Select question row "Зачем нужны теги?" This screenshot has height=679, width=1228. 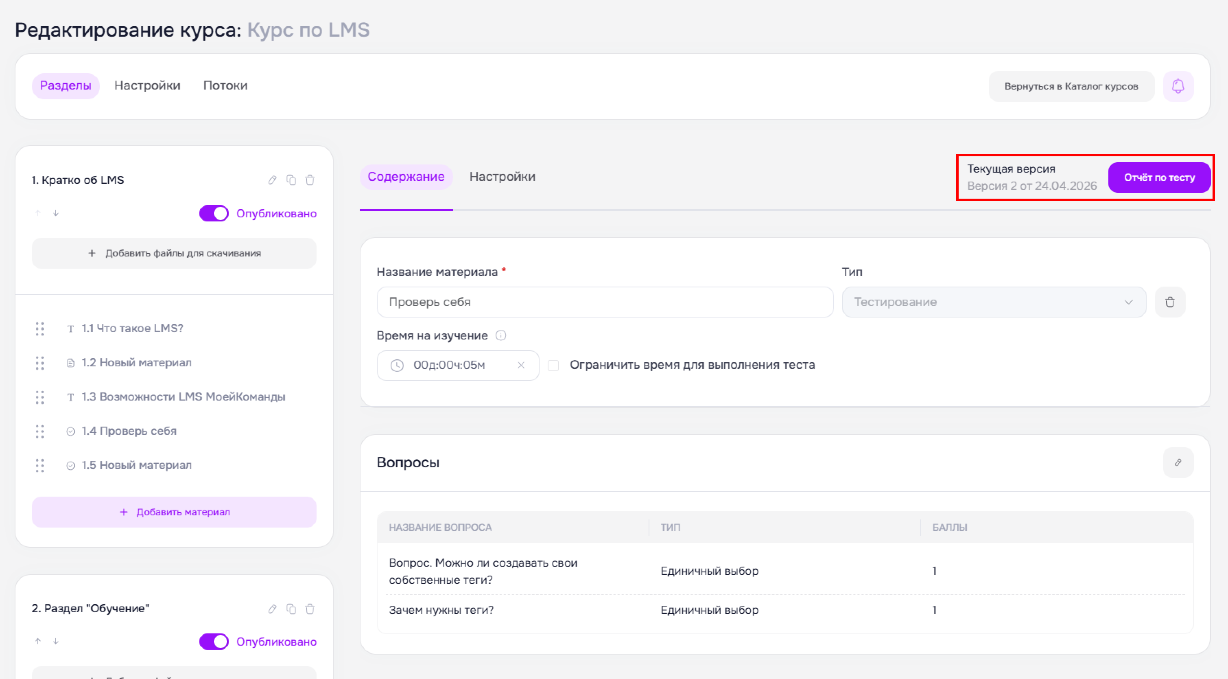point(785,610)
